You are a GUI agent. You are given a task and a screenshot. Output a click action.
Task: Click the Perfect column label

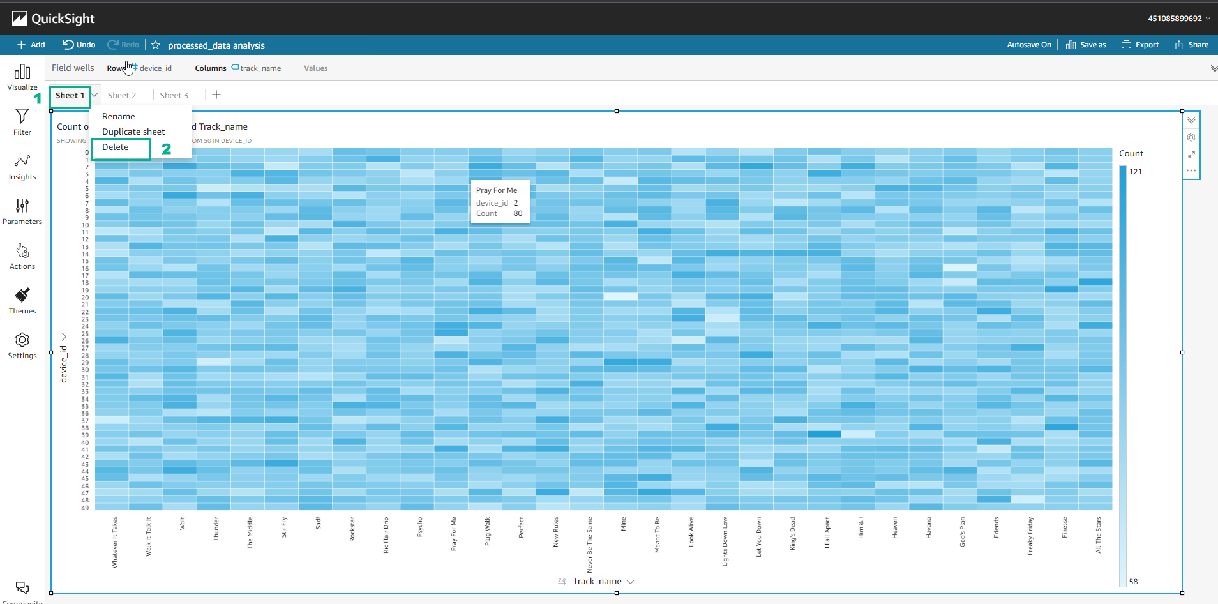(x=522, y=527)
